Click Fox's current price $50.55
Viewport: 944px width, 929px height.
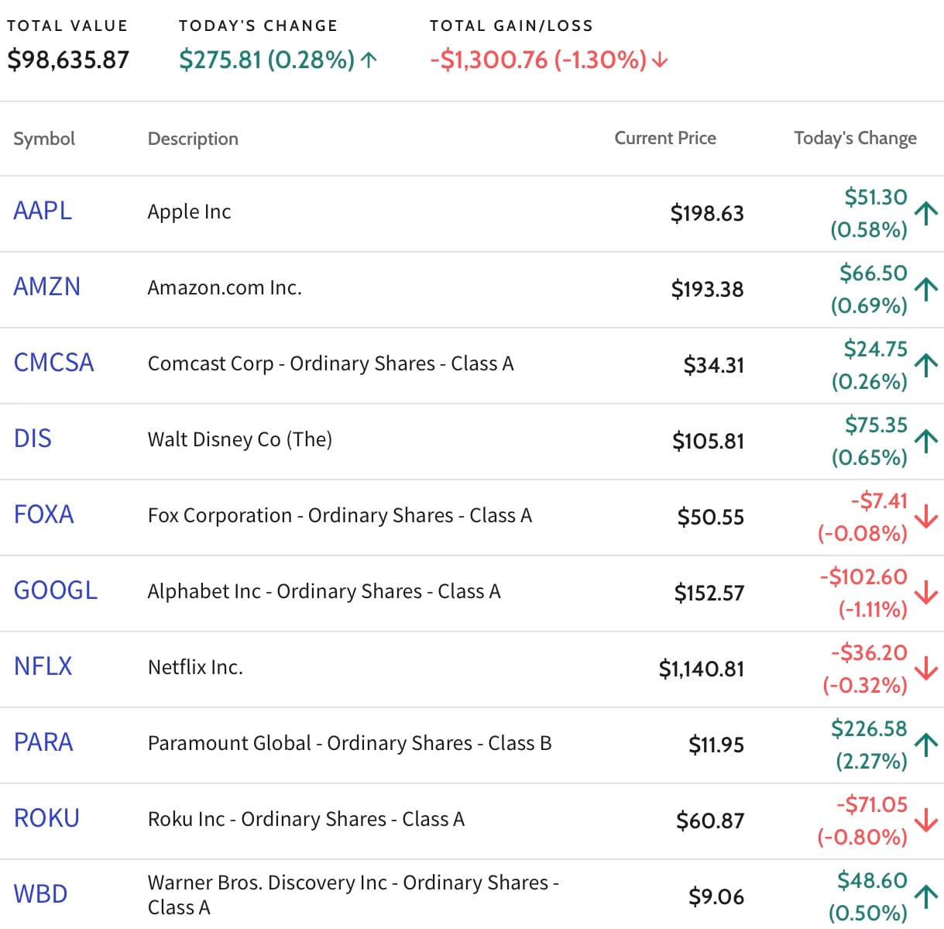(711, 517)
